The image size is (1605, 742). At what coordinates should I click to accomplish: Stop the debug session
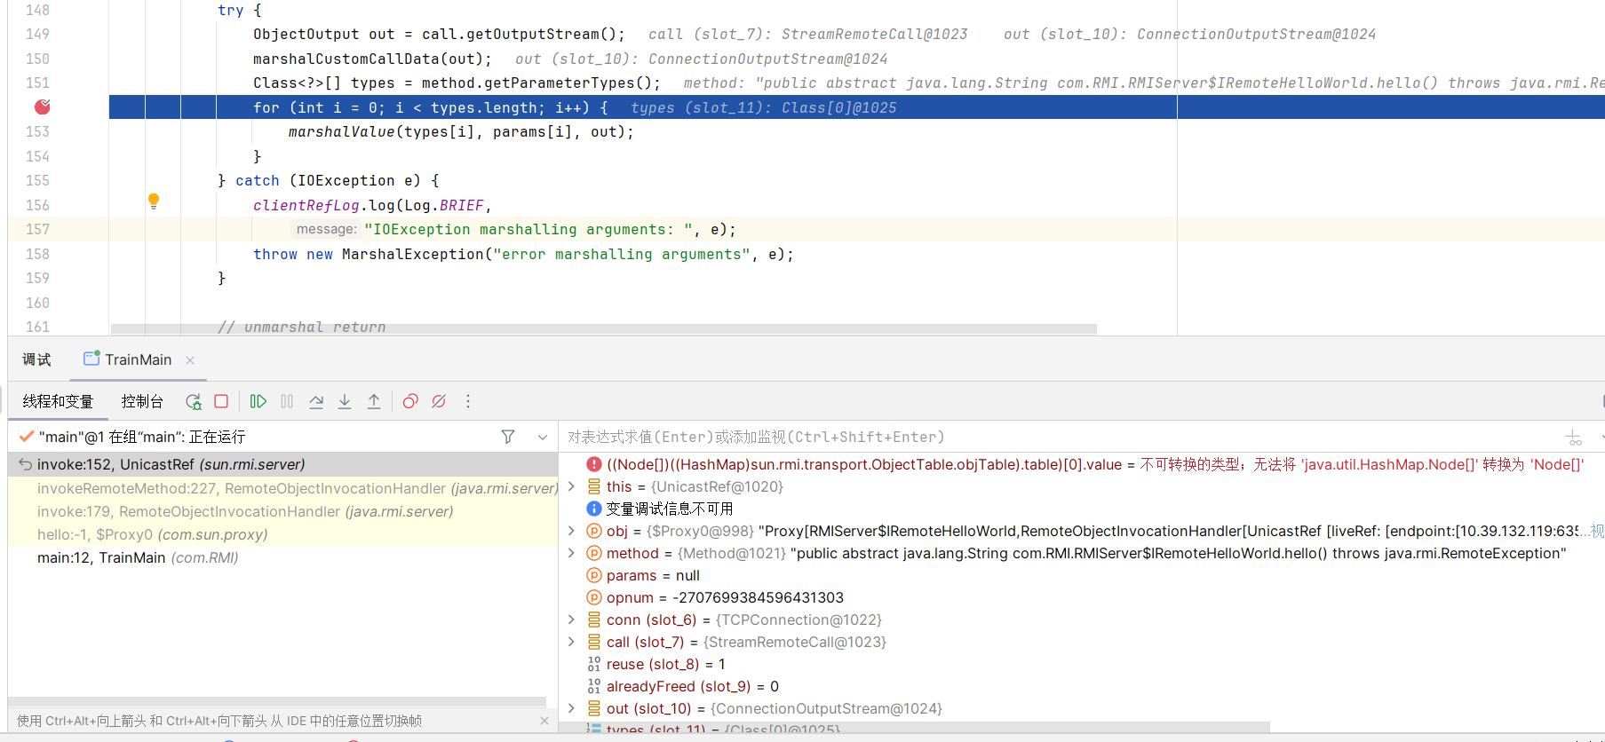(x=221, y=401)
